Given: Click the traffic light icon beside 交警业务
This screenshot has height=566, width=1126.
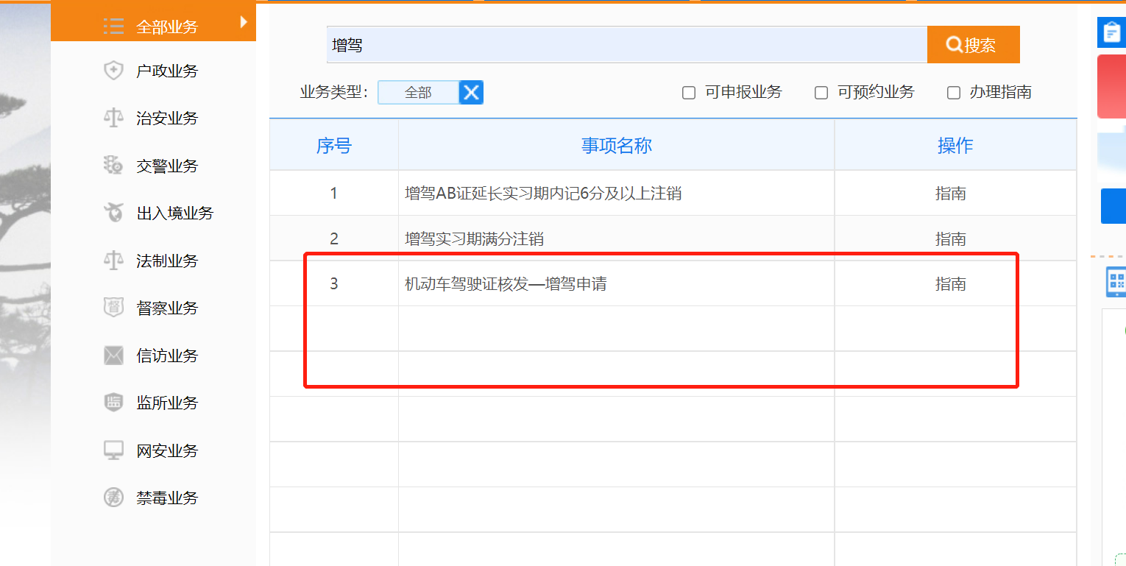Looking at the screenshot, I should [x=113, y=166].
